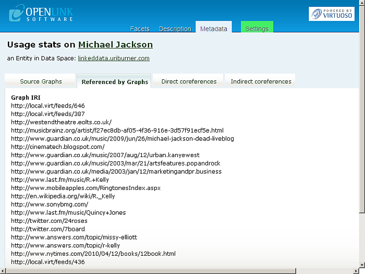This screenshot has height=274, width=365.
Task: Click the OpenLink Software logo
Action: coord(41,13)
